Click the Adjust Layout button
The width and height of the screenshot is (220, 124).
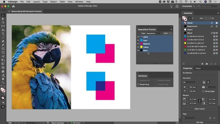199,109
